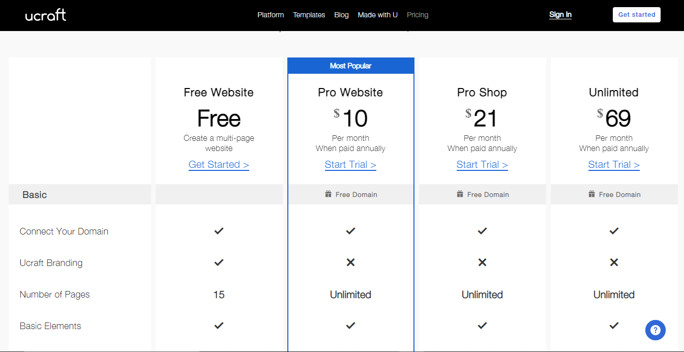This screenshot has height=352, width=684.
Task: Click gift icon in Pro Website column
Action: 328,194
